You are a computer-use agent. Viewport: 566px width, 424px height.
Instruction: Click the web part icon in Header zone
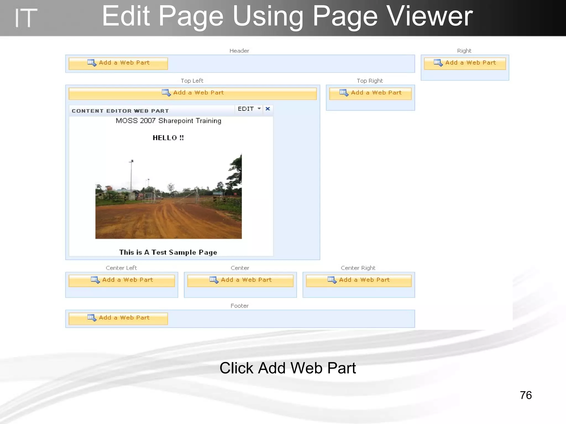92,63
